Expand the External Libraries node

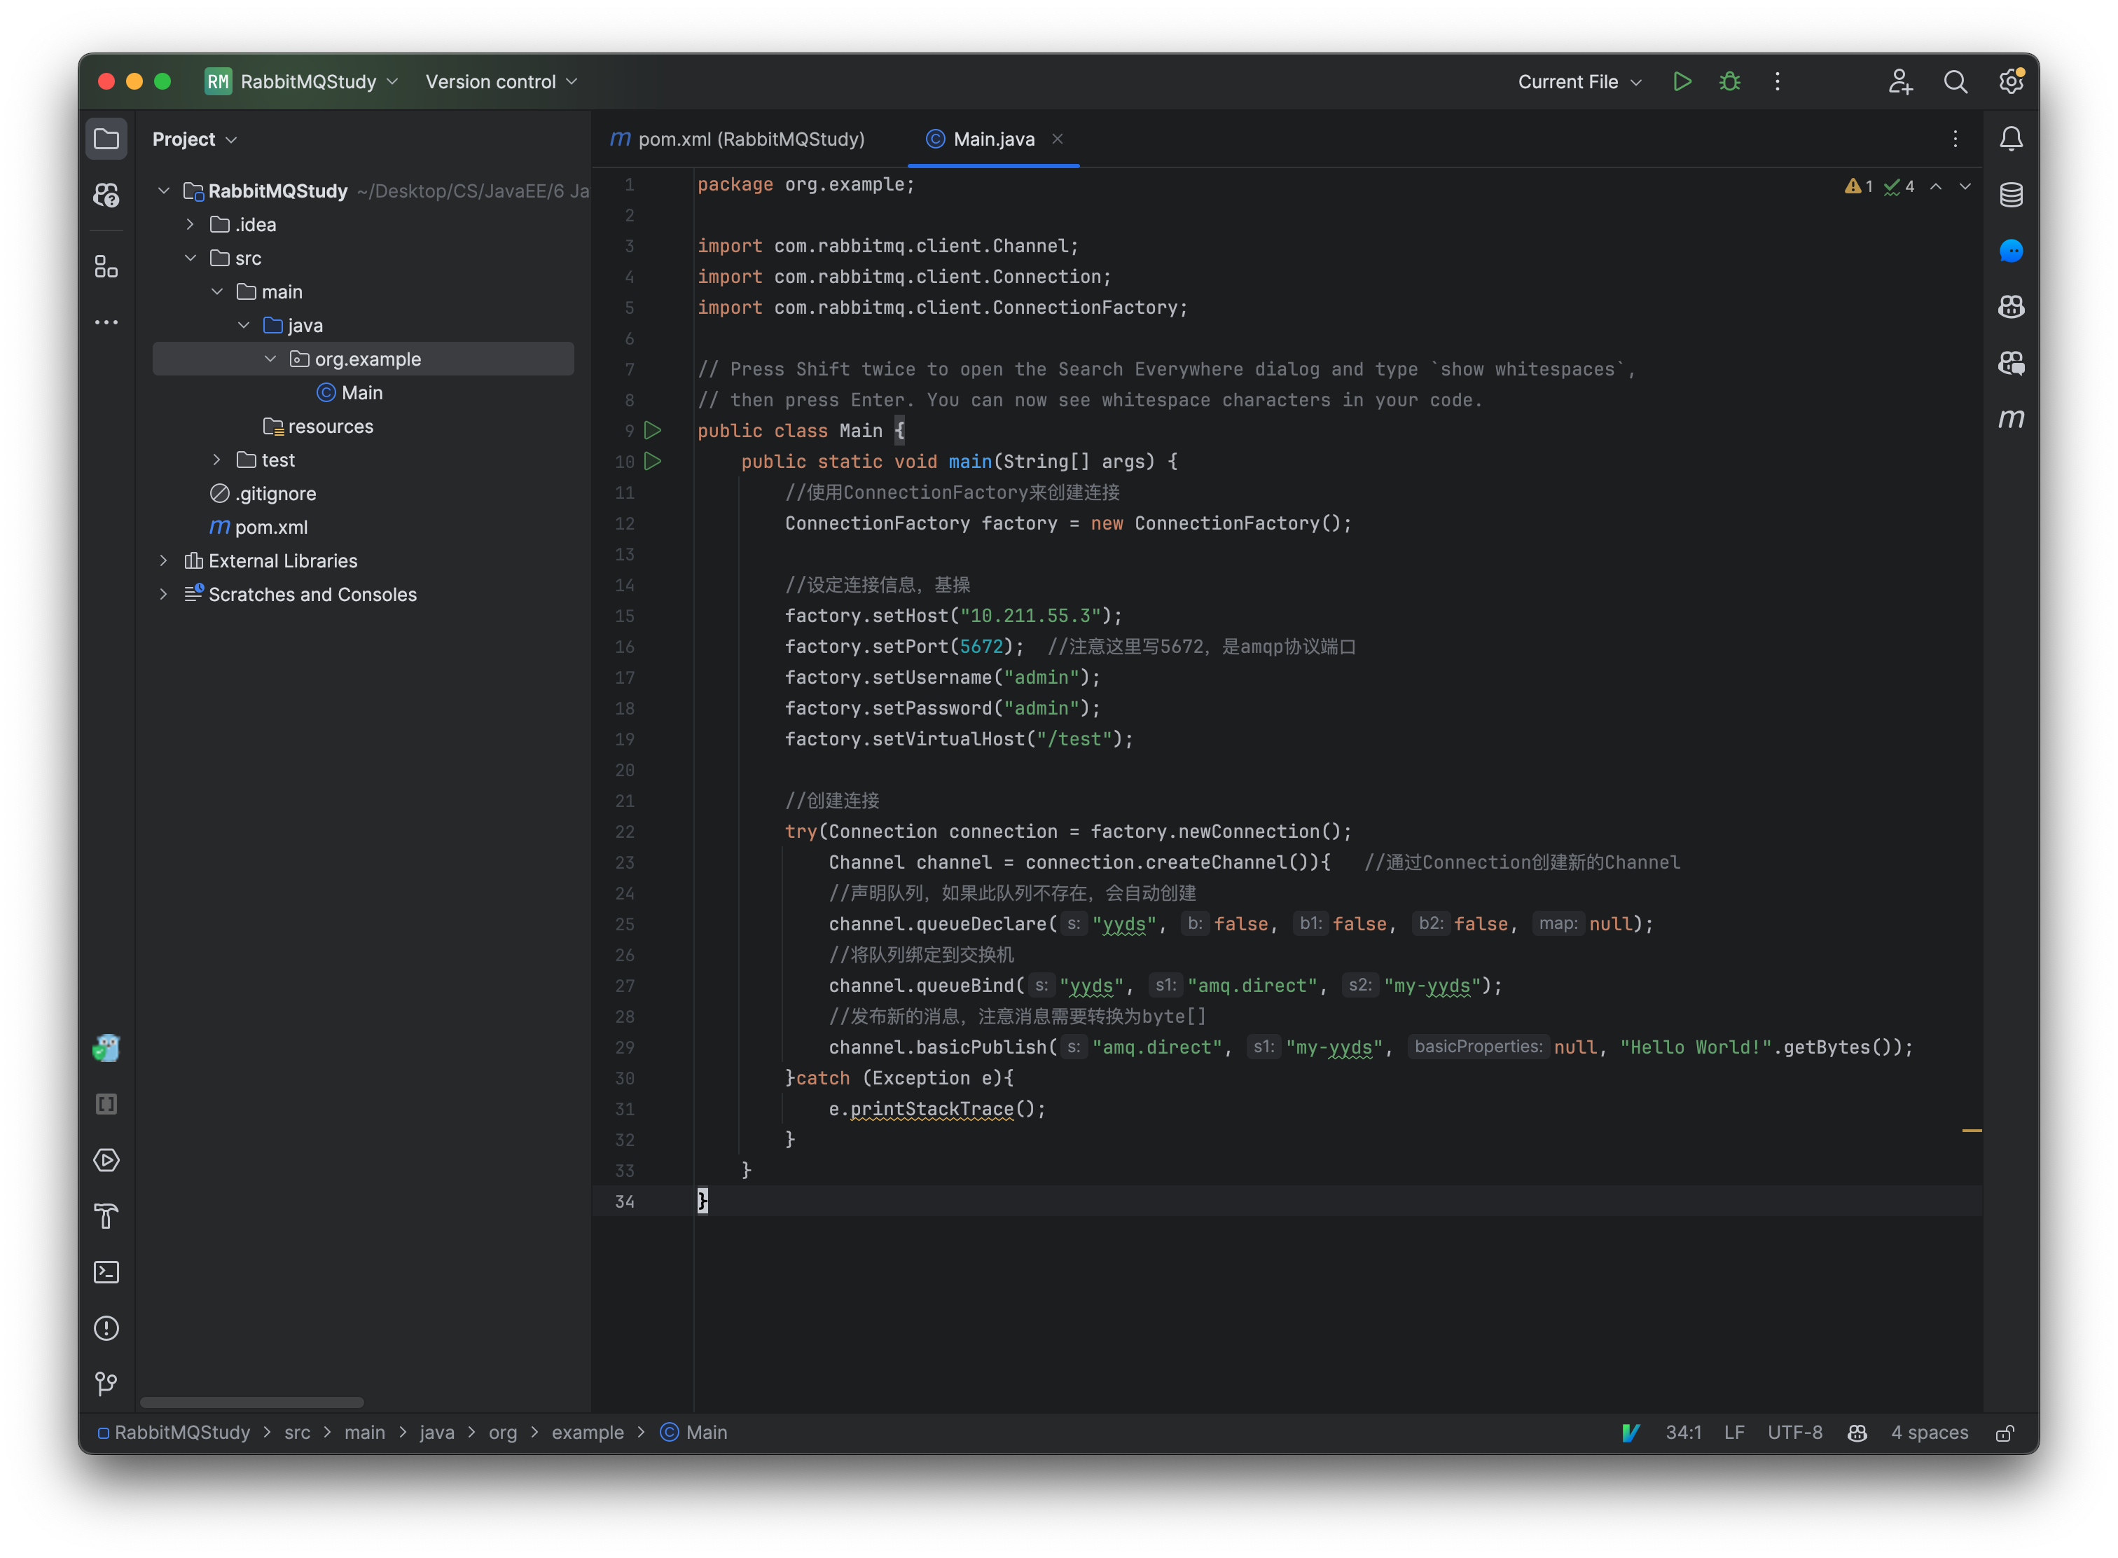click(163, 561)
